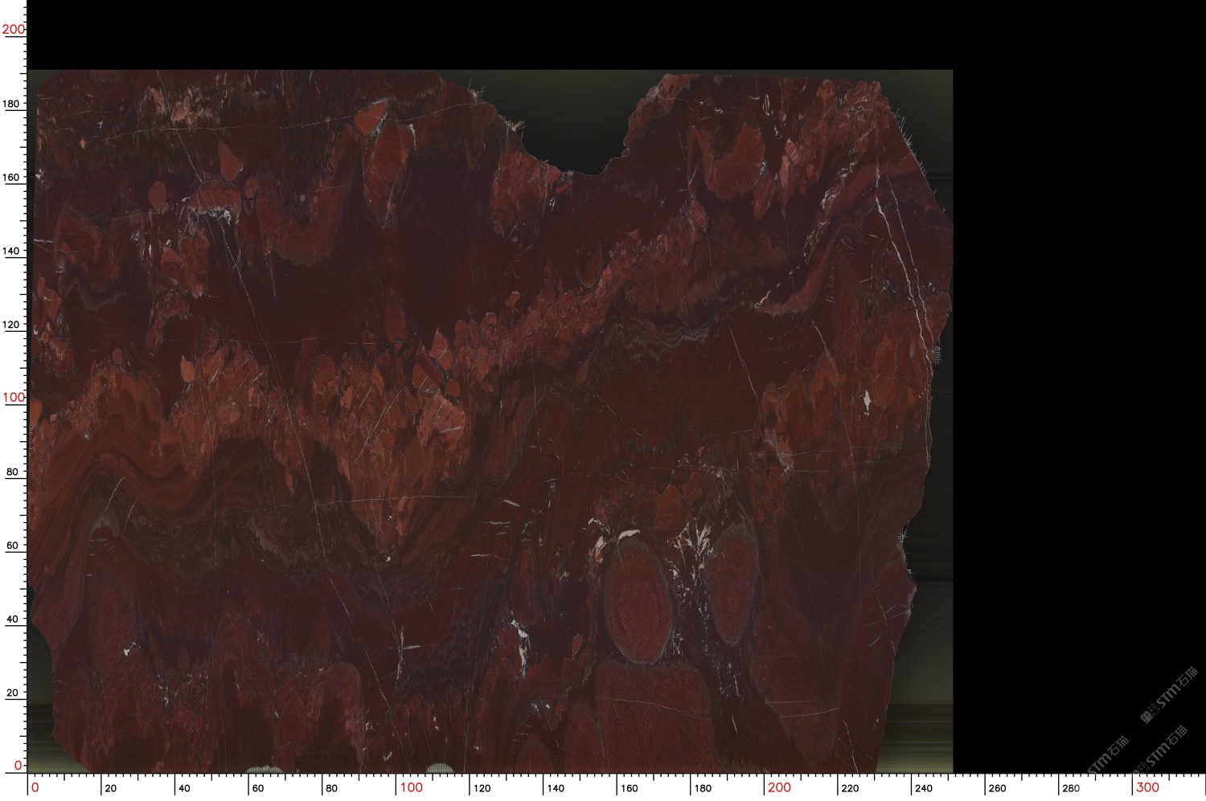Click the red 0 on the horizontal ruler
Image resolution: width=1206 pixels, height=801 pixels.
click(x=35, y=787)
